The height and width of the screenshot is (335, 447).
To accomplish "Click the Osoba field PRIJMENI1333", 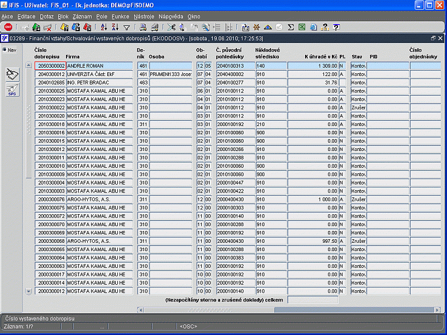I will [x=170, y=74].
